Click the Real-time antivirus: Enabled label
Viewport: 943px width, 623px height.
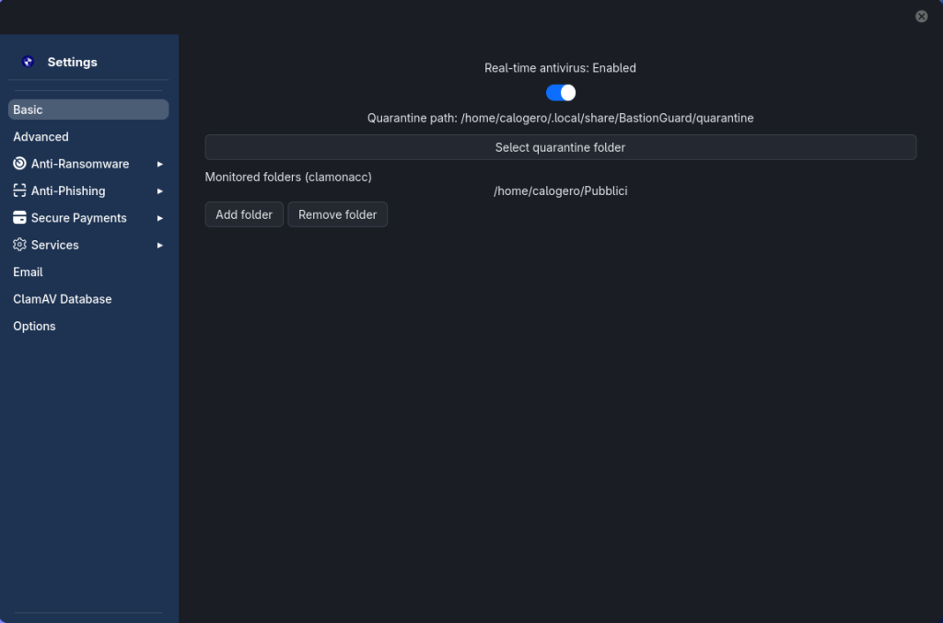point(561,68)
